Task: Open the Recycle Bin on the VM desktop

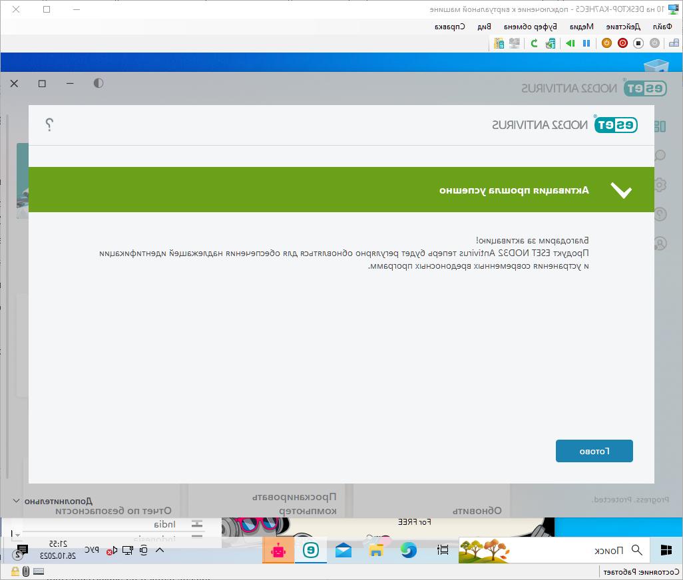Action: pyautogui.click(x=656, y=66)
